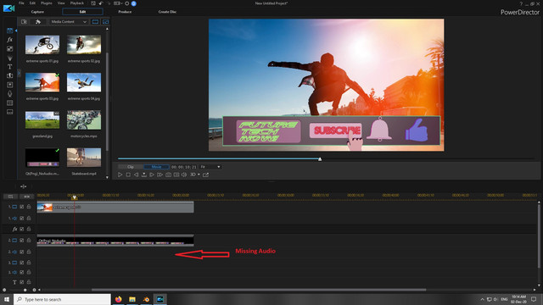The width and height of the screenshot is (543, 305).
Task: Expand the library explorer side arrow
Action: point(19,74)
